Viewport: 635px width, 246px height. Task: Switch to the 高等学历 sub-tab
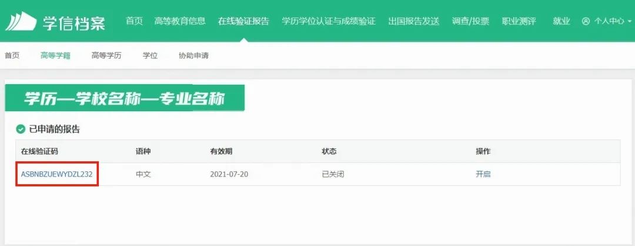click(x=106, y=55)
